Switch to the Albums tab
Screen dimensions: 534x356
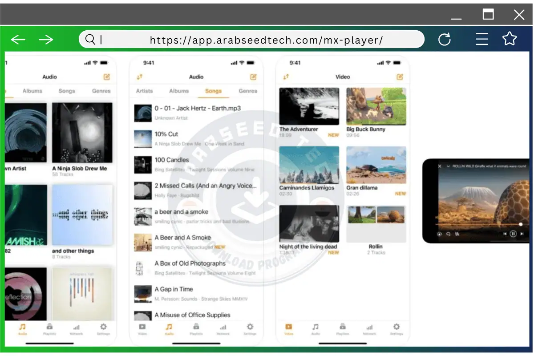pyautogui.click(x=178, y=91)
